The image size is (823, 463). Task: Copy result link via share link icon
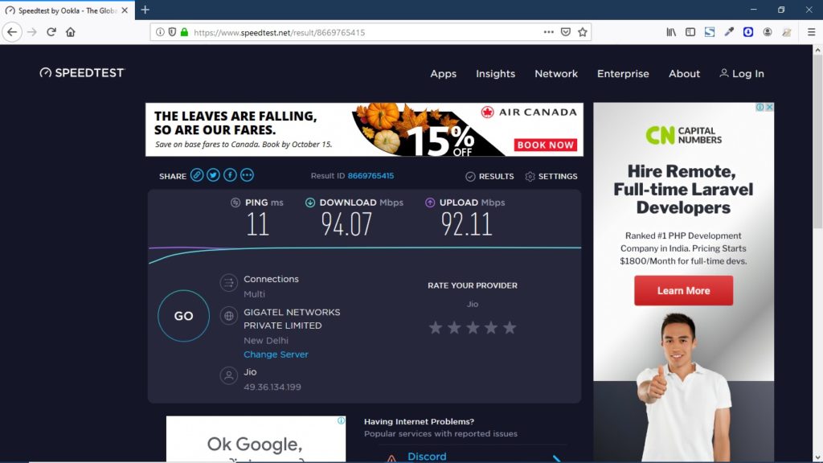tap(197, 175)
